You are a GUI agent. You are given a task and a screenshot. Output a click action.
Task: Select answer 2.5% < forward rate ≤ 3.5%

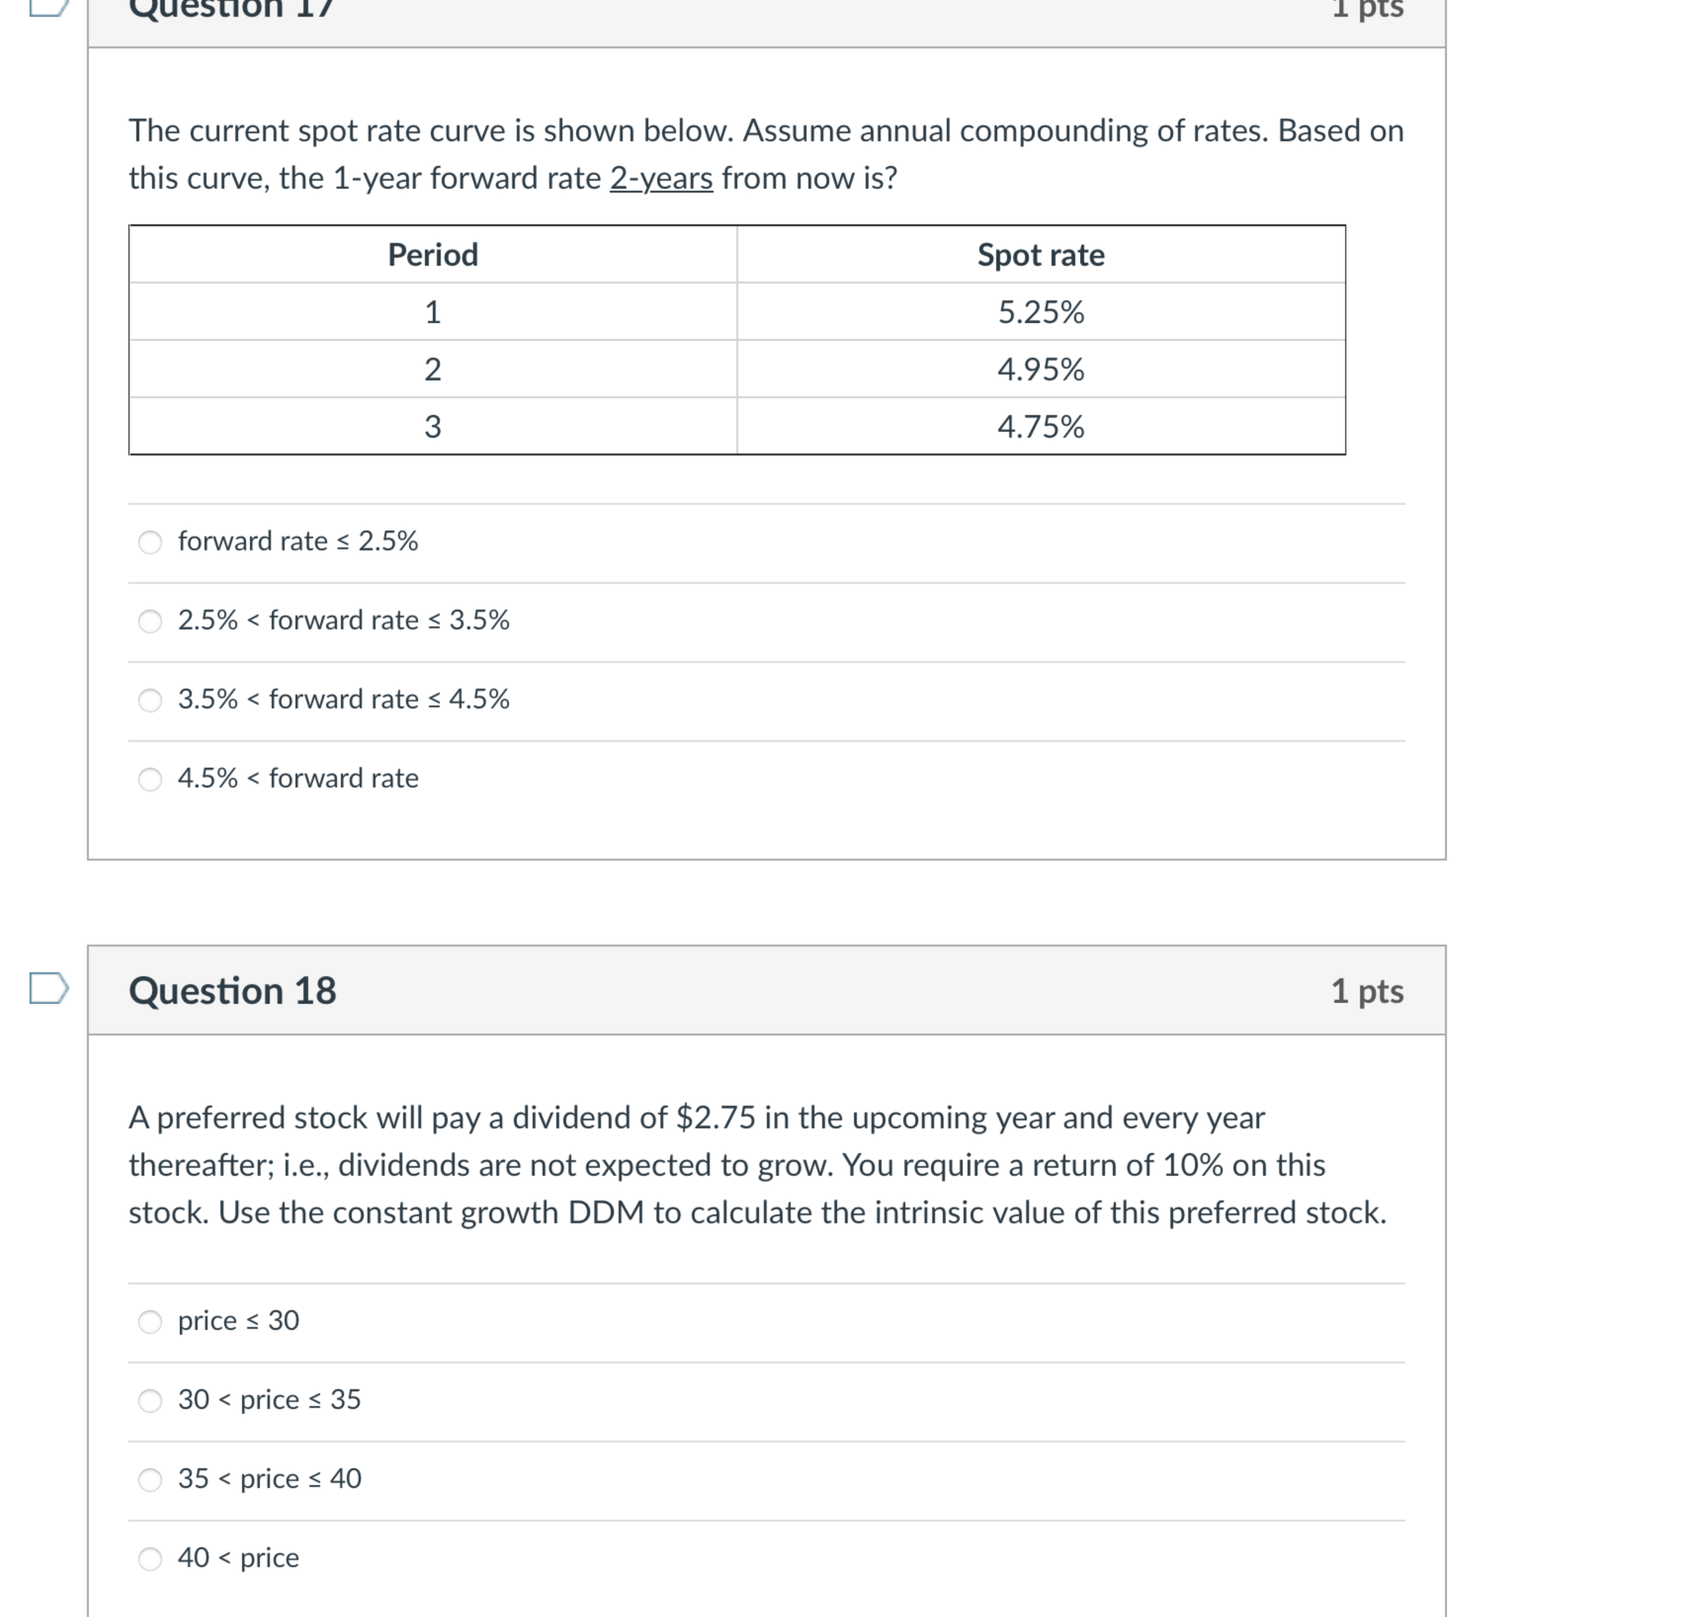151,622
